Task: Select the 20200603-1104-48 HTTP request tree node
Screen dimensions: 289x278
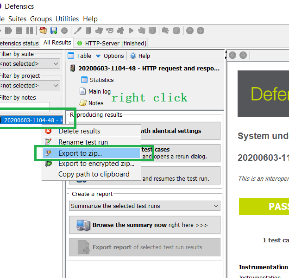Action: 145,69
